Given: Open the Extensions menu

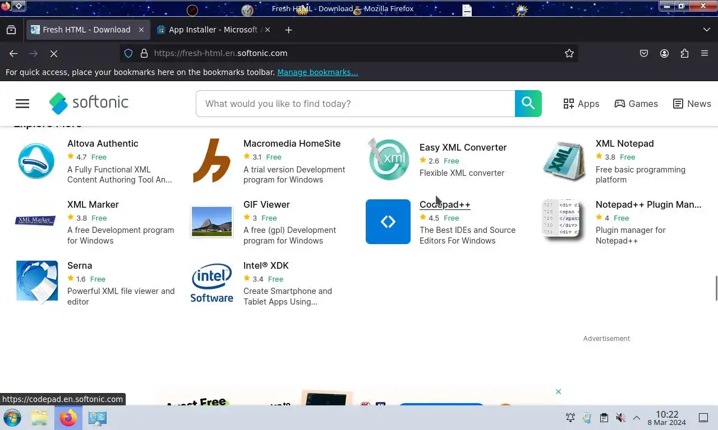Looking at the screenshot, I should [x=684, y=53].
